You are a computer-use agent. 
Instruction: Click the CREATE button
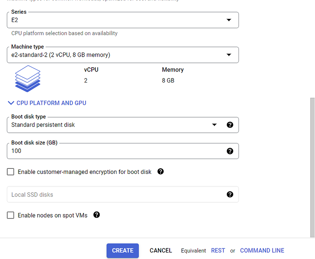tap(123, 250)
